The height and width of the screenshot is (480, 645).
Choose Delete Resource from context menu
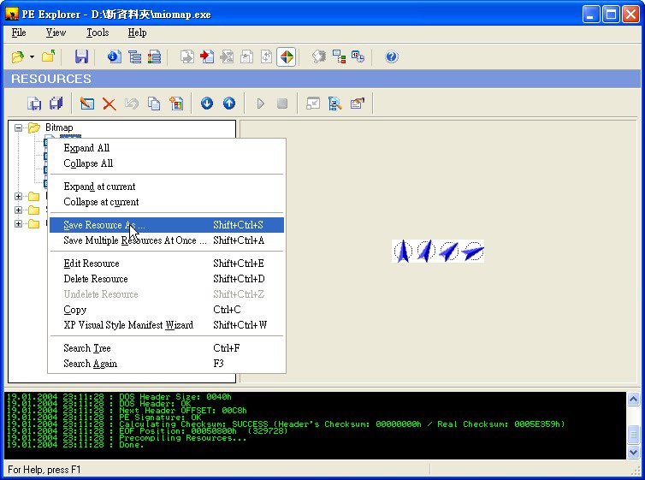click(167, 279)
